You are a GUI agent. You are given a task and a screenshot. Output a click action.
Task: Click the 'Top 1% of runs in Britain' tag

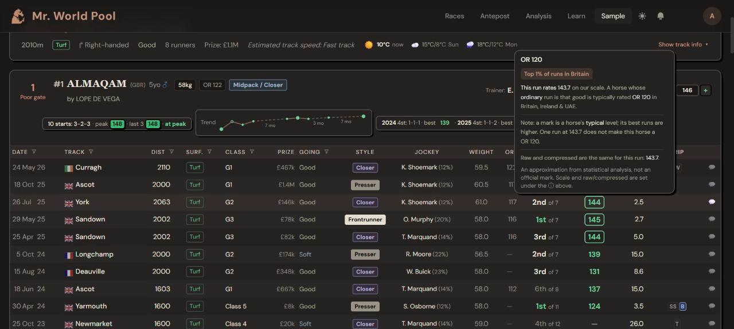point(556,74)
